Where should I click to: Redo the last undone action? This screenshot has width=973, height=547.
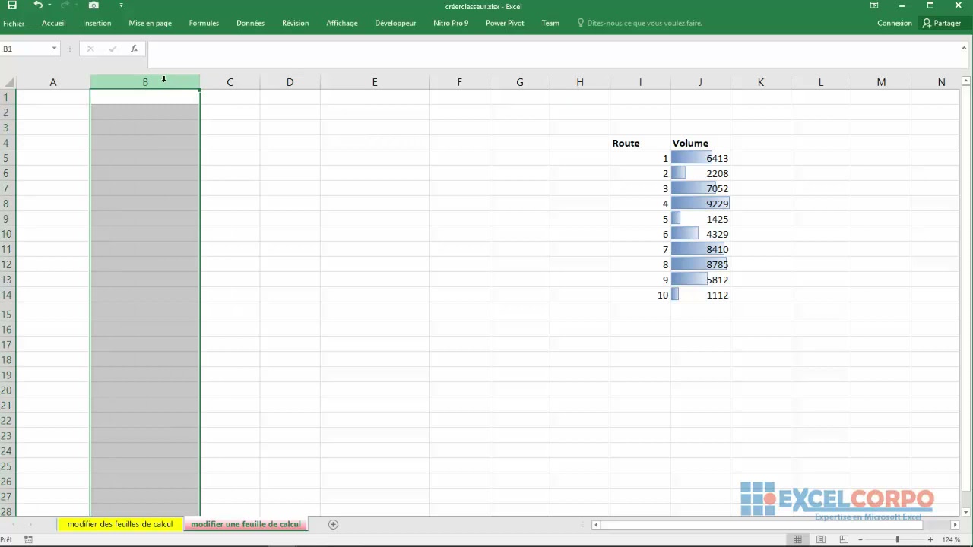pos(67,5)
